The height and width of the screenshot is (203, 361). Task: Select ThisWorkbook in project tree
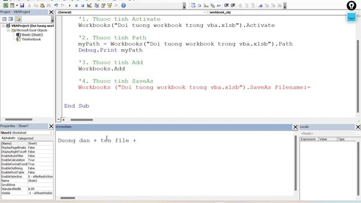[31, 39]
